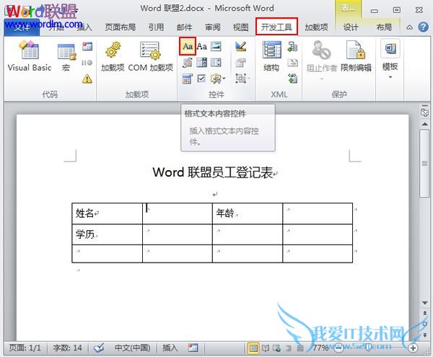Image resolution: width=433 pixels, height=357 pixels.
Task: Open the 结构 XML structure pane
Action: click(272, 56)
